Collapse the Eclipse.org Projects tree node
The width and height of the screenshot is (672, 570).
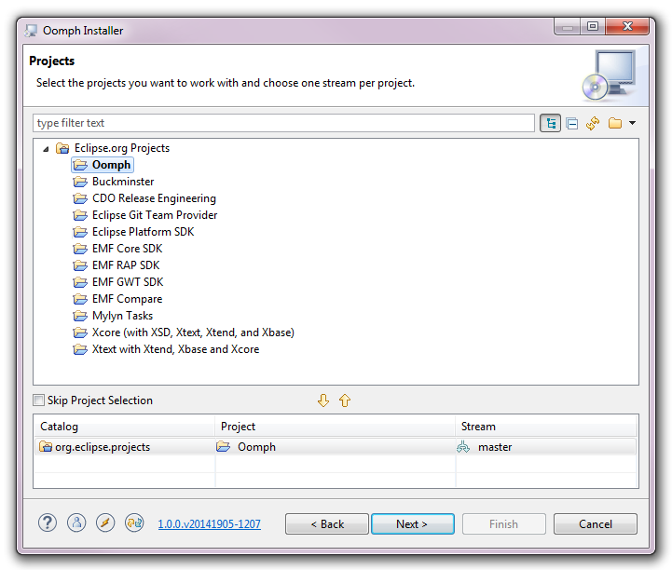[x=46, y=149]
